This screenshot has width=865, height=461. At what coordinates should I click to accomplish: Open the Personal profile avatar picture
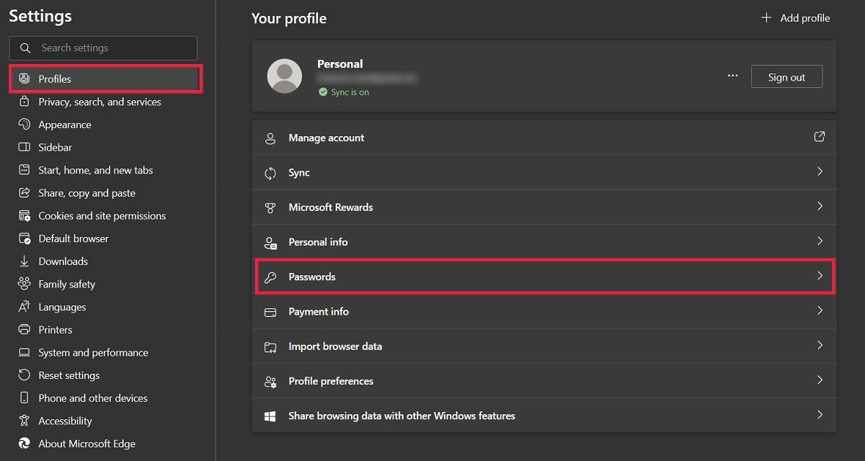click(x=284, y=76)
